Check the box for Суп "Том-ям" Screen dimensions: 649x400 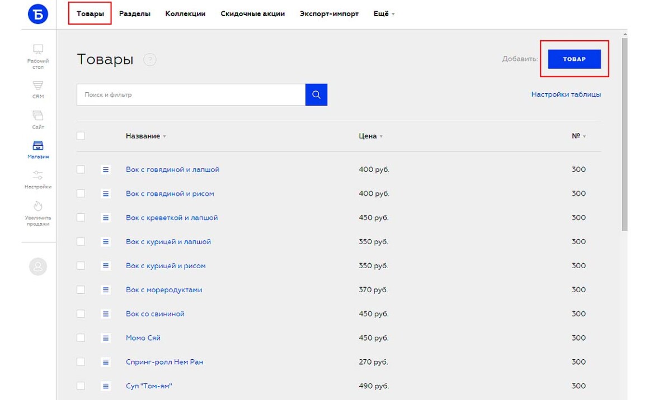[81, 386]
